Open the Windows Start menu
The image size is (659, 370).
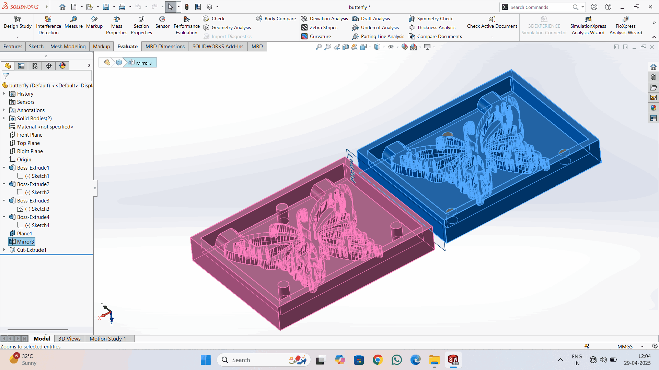pos(206,360)
